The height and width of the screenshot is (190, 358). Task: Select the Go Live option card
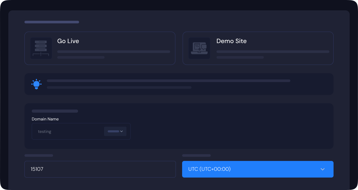[100, 48]
